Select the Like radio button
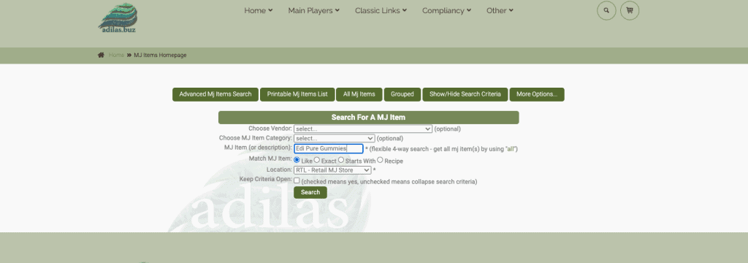Viewport: 748px width, 263px height. tap(297, 161)
